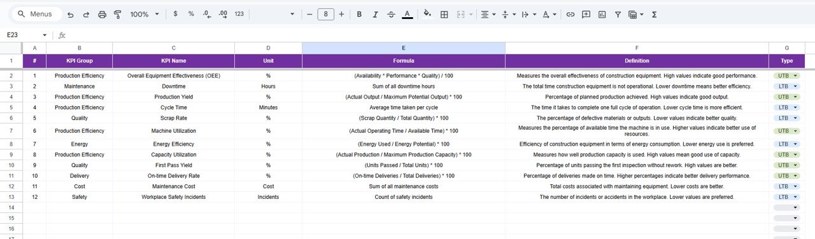Select the 'Sum of all downtime hours' cell
Screen dimensions: 815x239
tap(404, 86)
